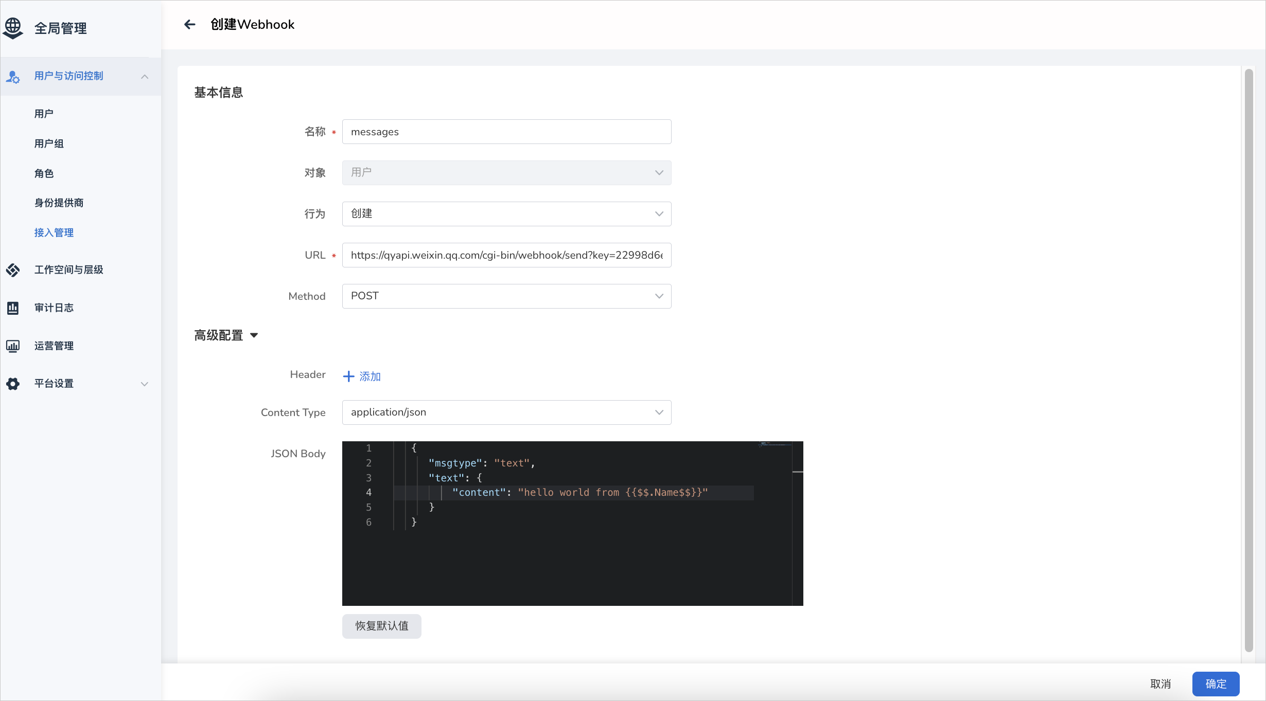This screenshot has width=1266, height=701.
Task: Open the 用户组 menu item
Action: point(49,143)
